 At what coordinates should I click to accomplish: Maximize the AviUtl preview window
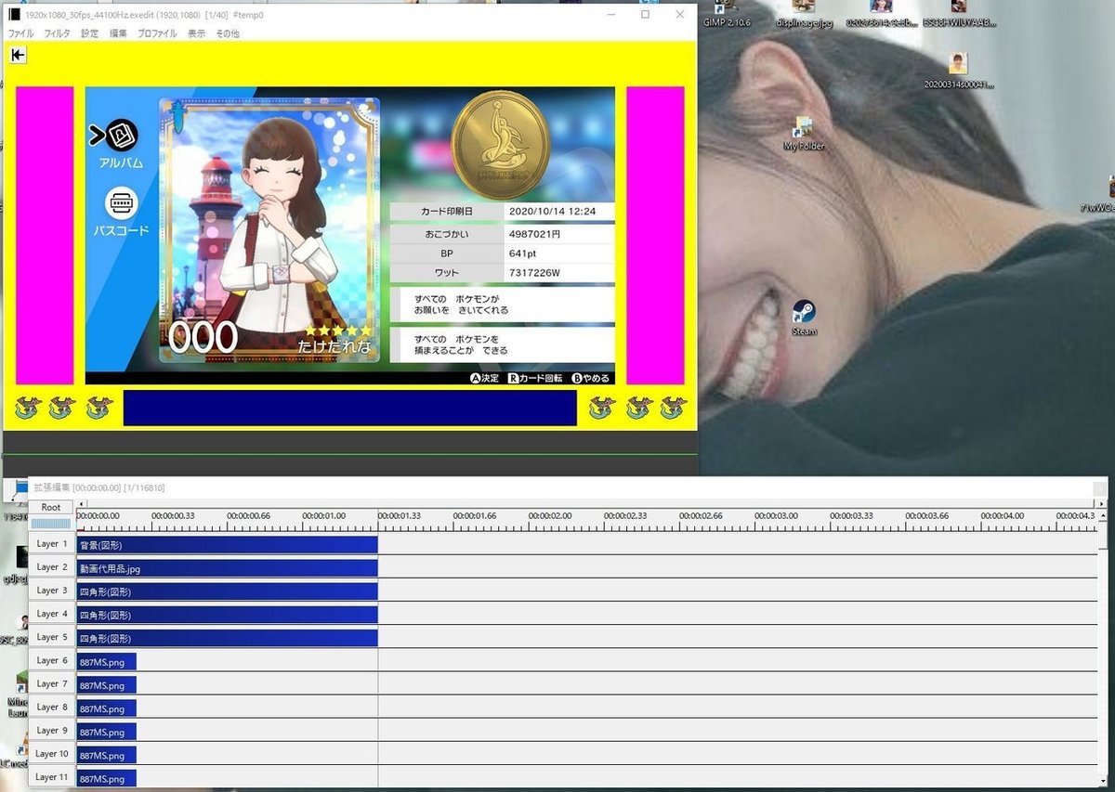point(645,15)
